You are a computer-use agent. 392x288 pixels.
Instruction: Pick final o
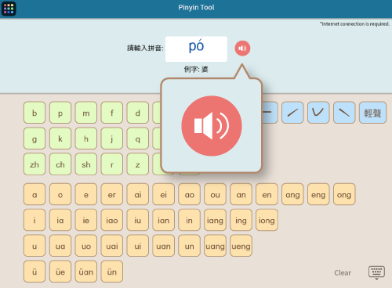(x=60, y=194)
